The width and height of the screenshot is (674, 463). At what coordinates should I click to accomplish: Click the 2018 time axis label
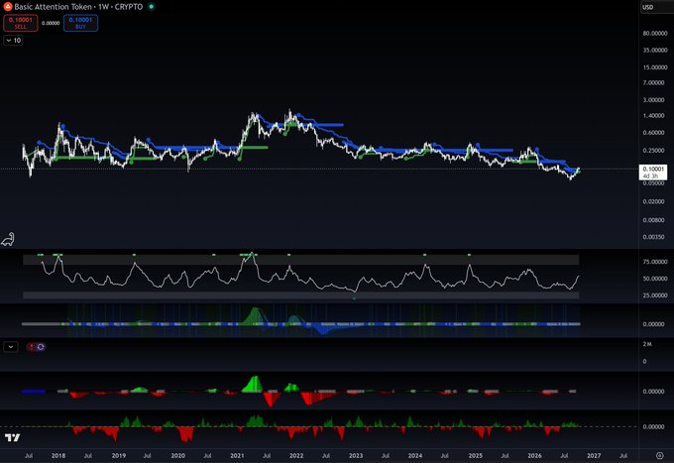(58, 456)
